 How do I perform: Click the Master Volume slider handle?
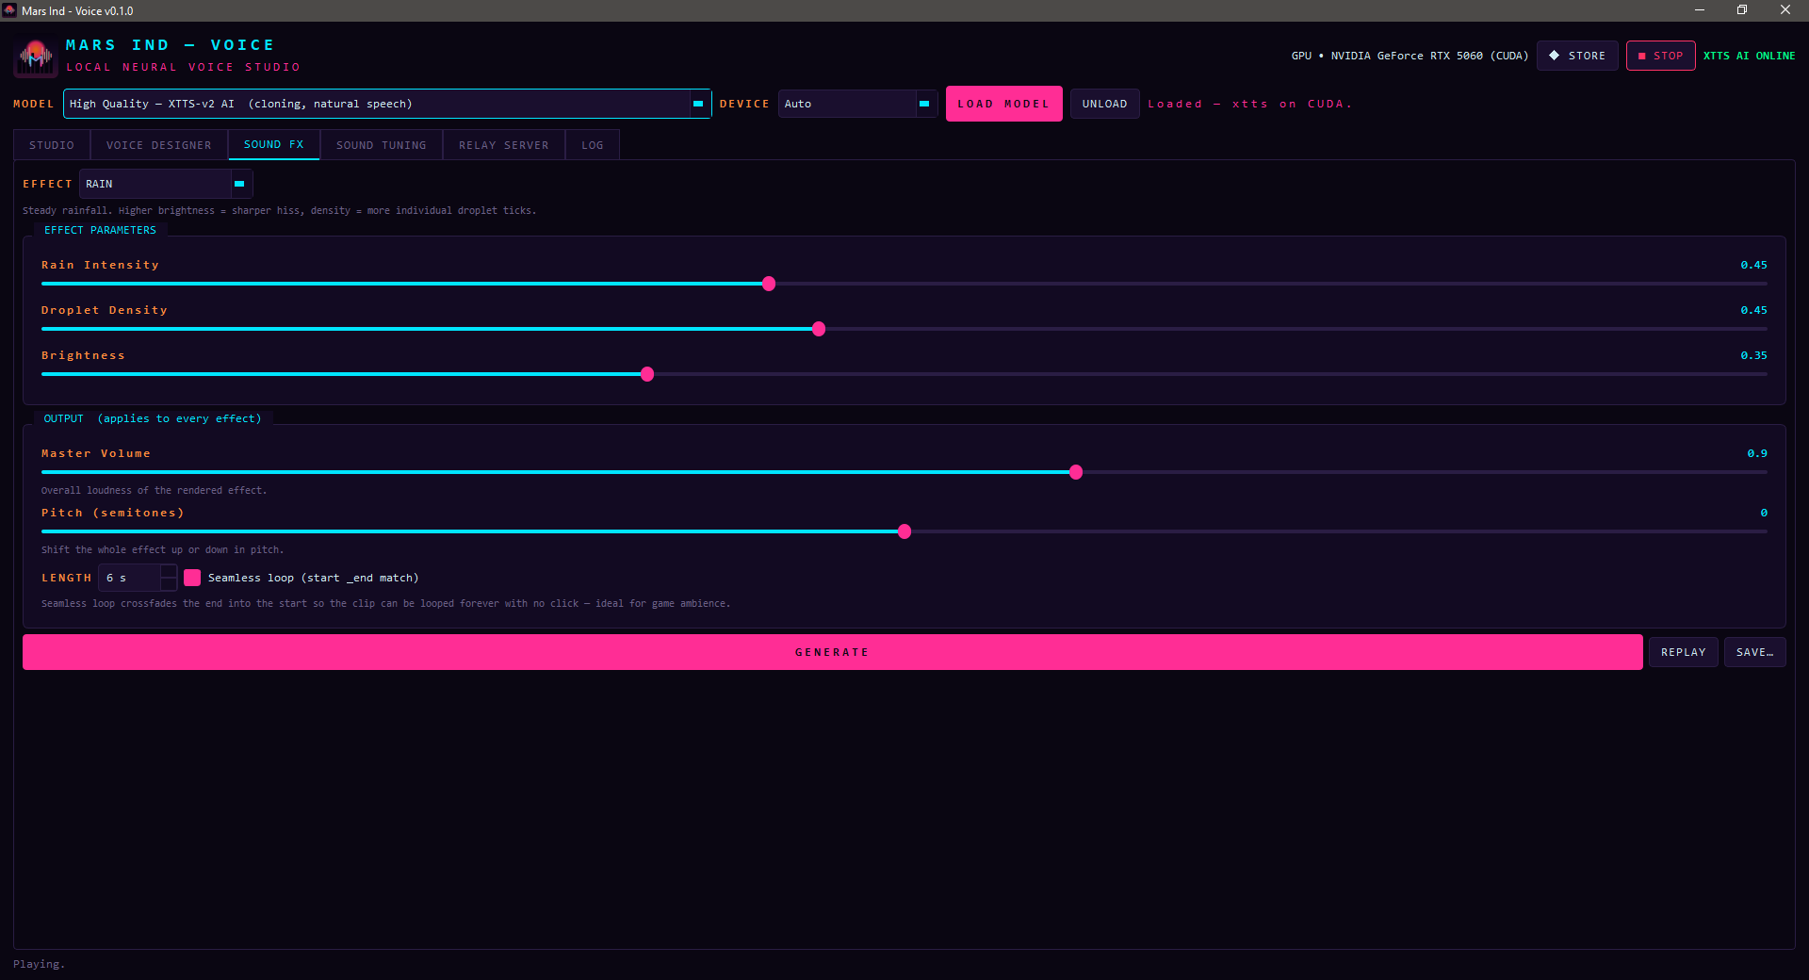coord(1076,472)
